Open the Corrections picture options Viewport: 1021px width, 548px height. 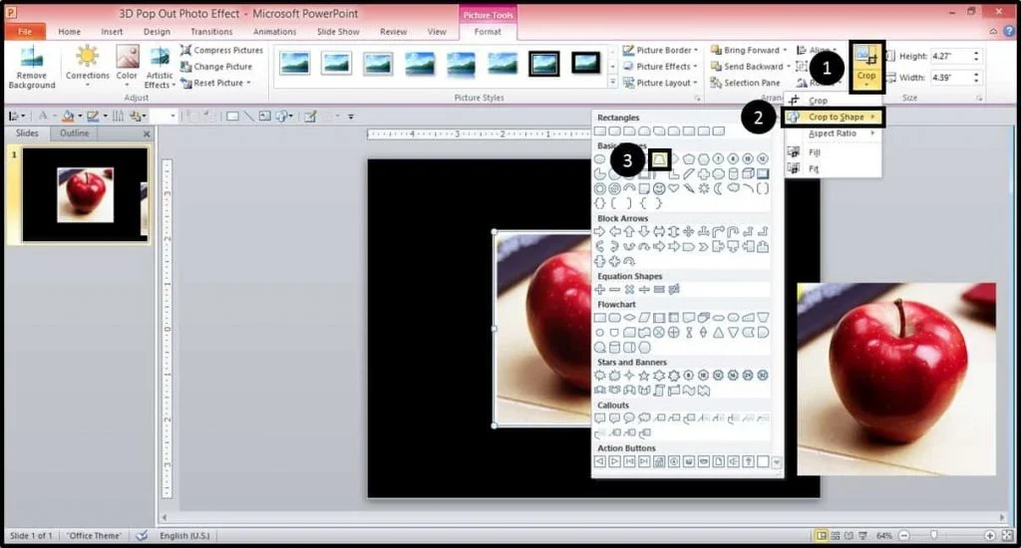(88, 67)
